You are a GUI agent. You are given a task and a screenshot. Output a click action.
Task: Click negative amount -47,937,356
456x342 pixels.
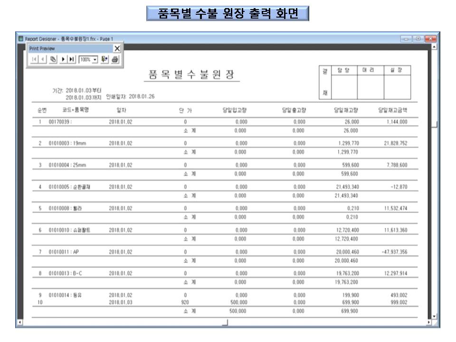395,252
